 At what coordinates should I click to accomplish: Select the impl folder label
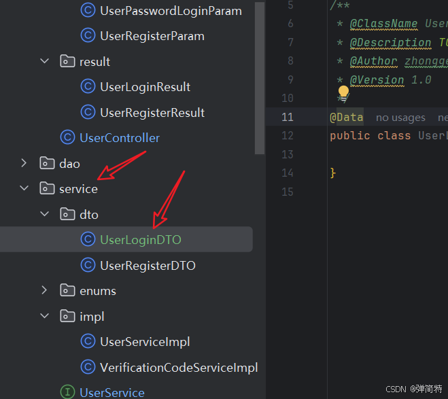[x=92, y=317]
